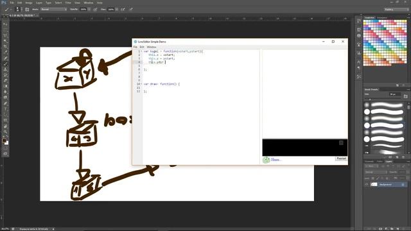The width and height of the screenshot is (411, 231).
Task: Switch to the Channels tab
Action: tap(369, 161)
